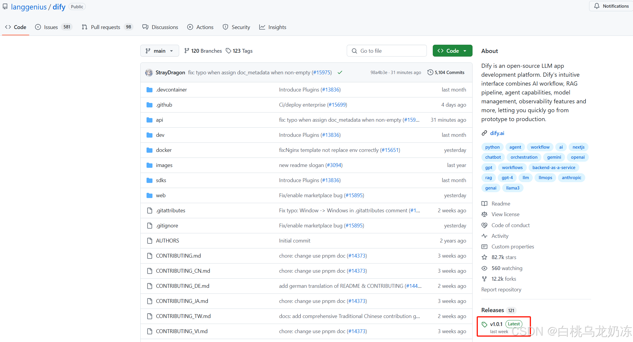
Task: Open the v1.0.1 latest release
Action: pyautogui.click(x=496, y=324)
